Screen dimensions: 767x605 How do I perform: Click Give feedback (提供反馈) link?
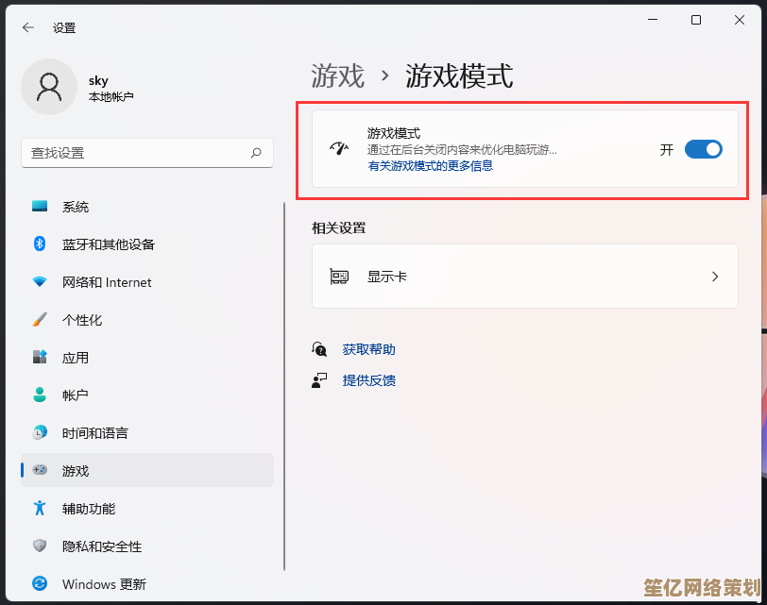pyautogui.click(x=368, y=380)
